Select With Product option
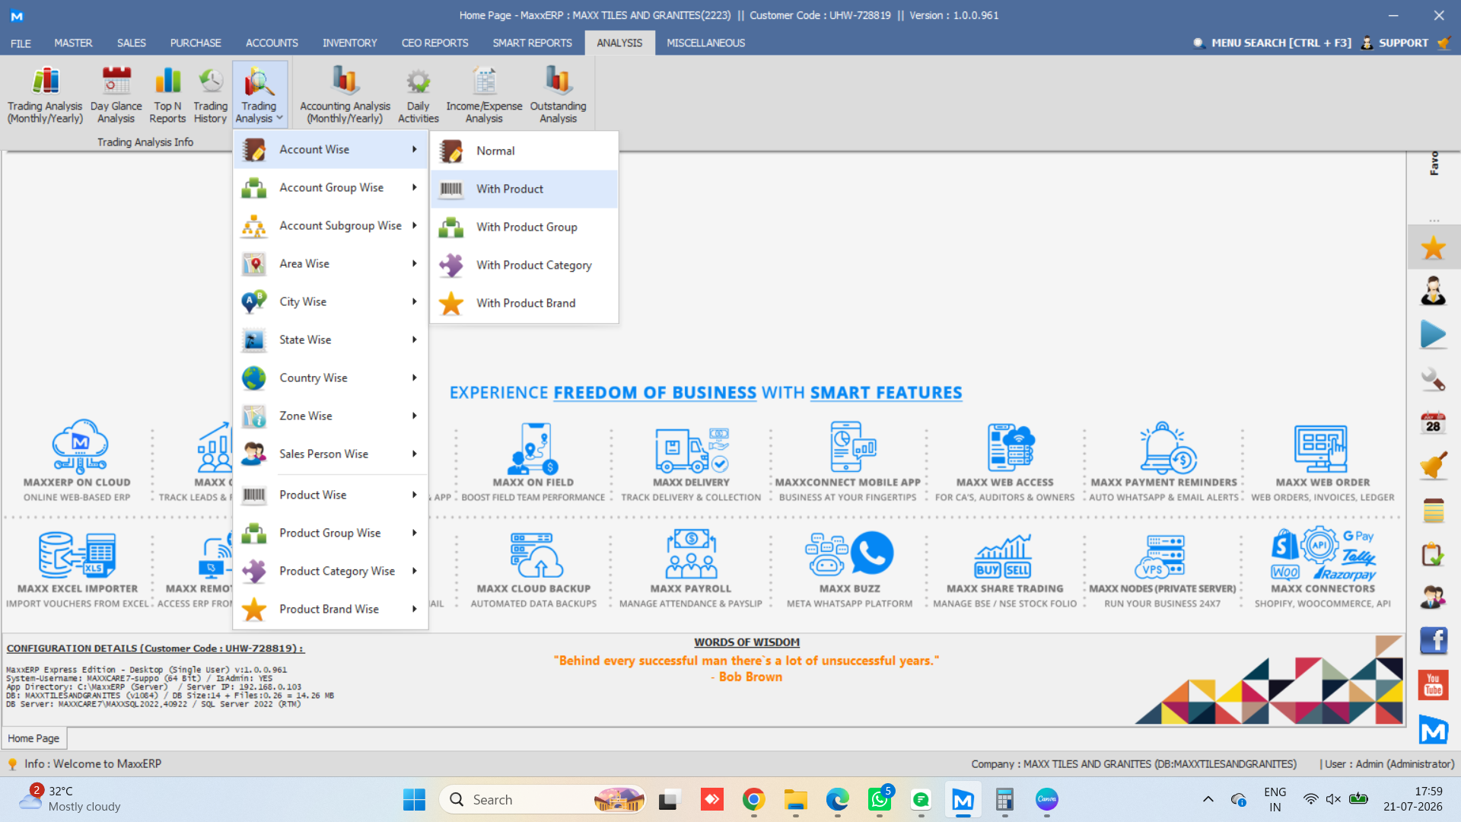 (x=524, y=190)
